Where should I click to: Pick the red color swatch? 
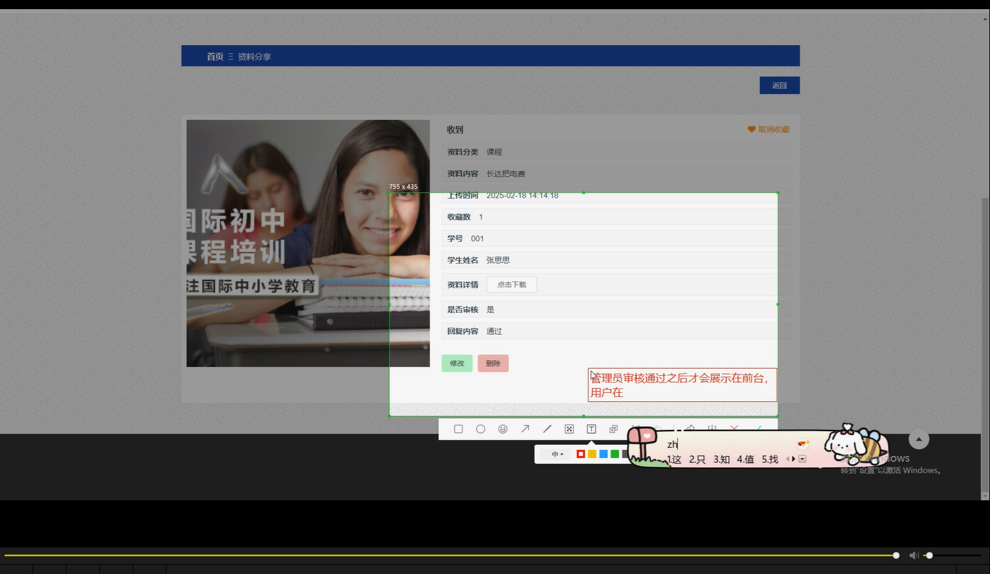[581, 454]
